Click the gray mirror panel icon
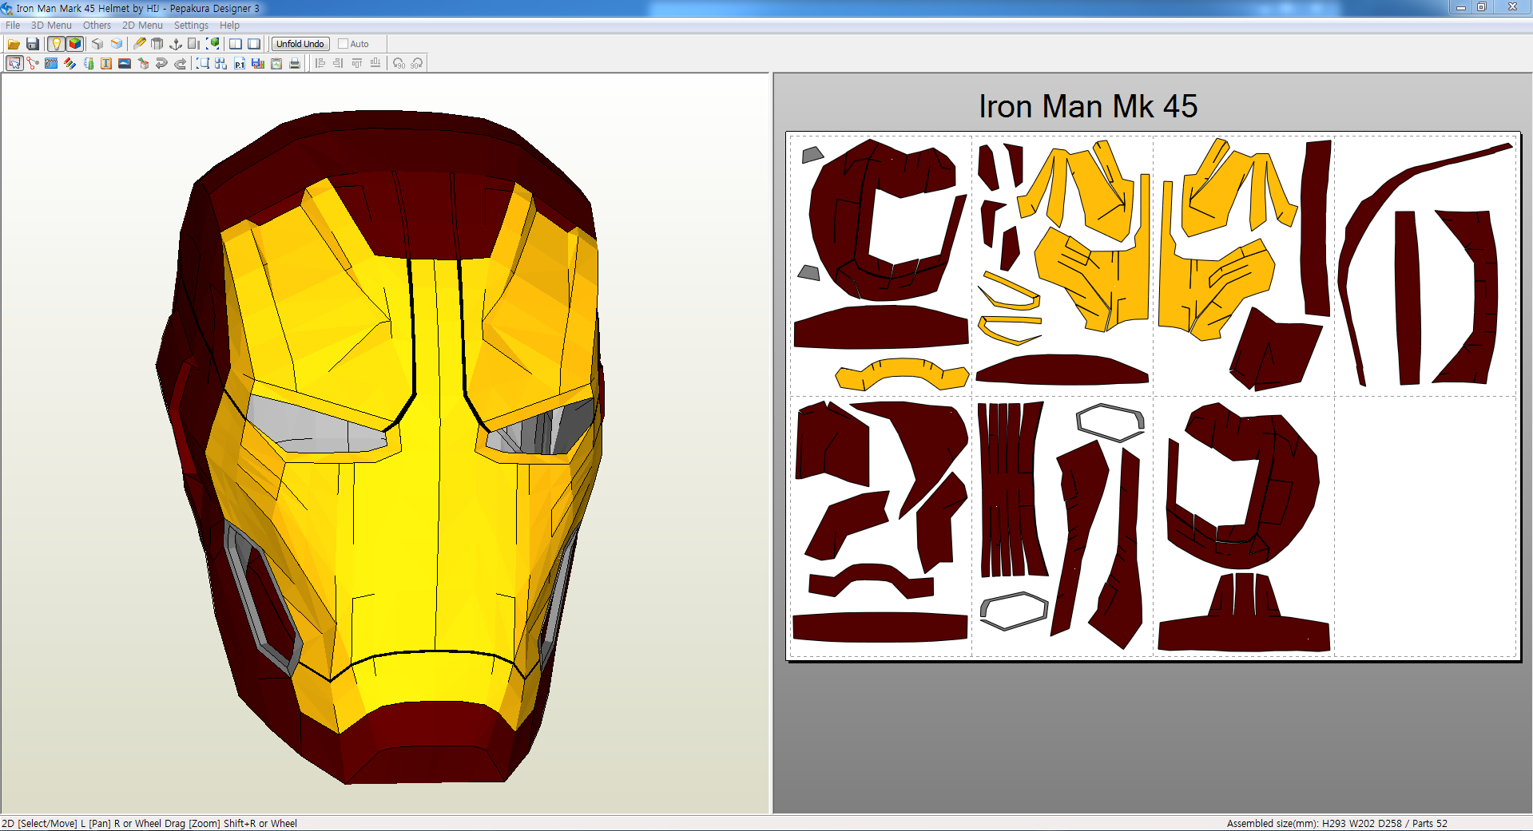Viewport: 1533px width, 831px height. coord(194,44)
